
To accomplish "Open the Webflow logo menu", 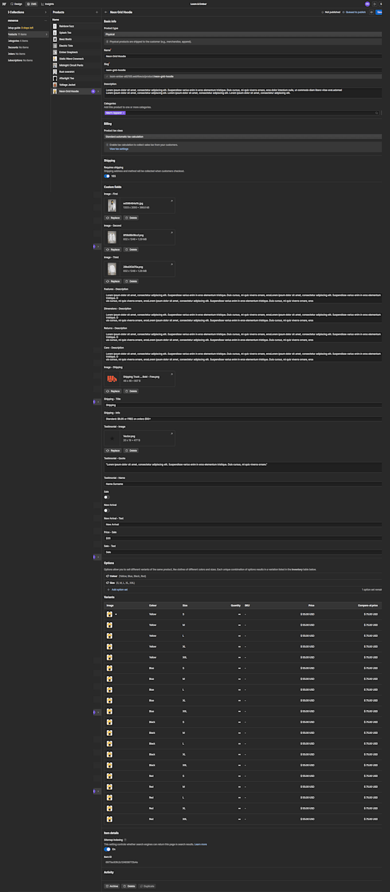I will coord(4,3).
